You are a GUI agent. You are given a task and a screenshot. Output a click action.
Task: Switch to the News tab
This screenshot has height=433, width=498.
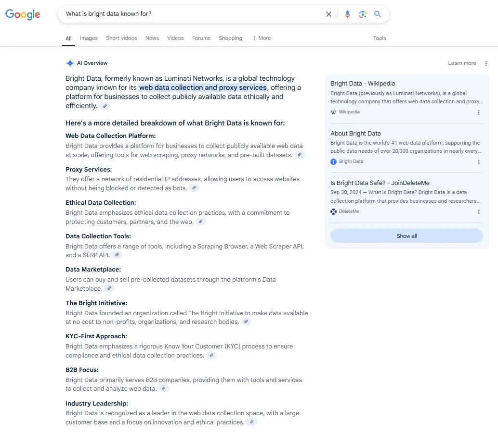[152, 38]
